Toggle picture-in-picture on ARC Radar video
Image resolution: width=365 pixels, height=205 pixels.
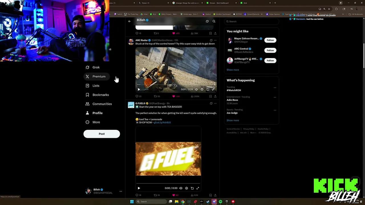[208, 89]
